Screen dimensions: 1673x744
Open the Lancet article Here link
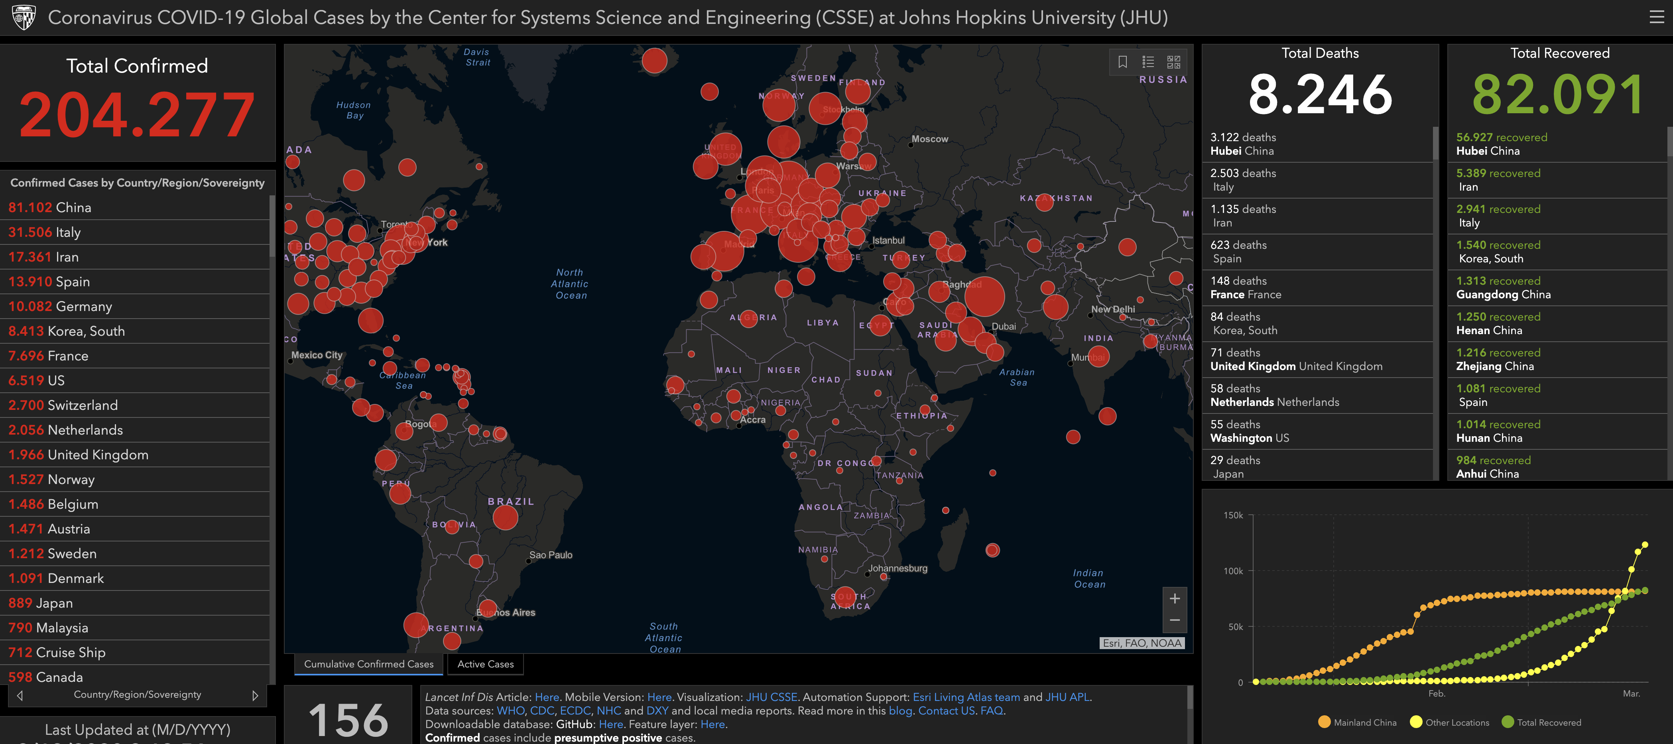click(x=547, y=697)
